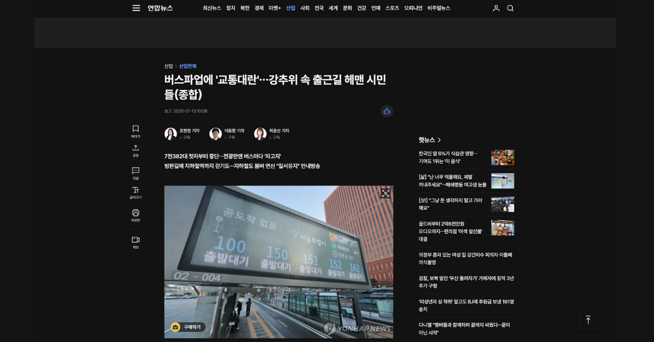654x342 pixels.
Task: Select the 최신뉴스 menu item
Action: point(212,8)
